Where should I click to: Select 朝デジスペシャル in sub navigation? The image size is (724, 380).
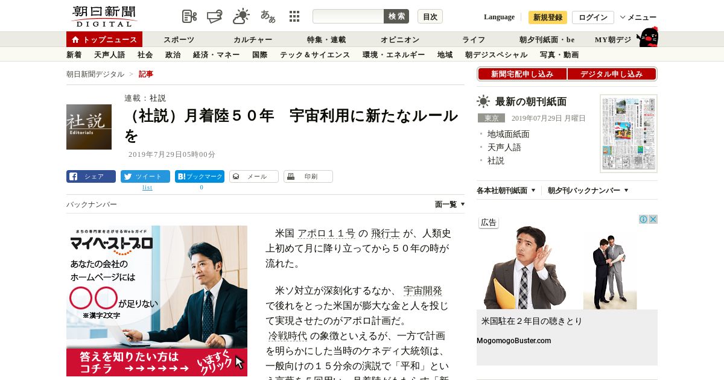coord(497,55)
